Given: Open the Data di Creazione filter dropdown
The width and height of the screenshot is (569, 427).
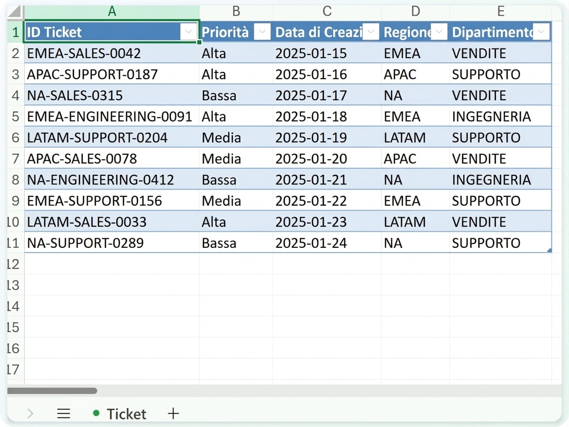Looking at the screenshot, I should tap(371, 32).
